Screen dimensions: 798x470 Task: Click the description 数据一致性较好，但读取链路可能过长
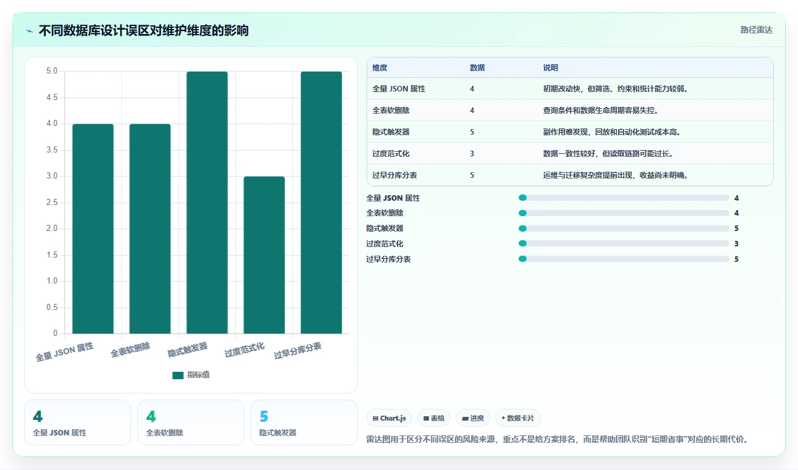click(608, 154)
